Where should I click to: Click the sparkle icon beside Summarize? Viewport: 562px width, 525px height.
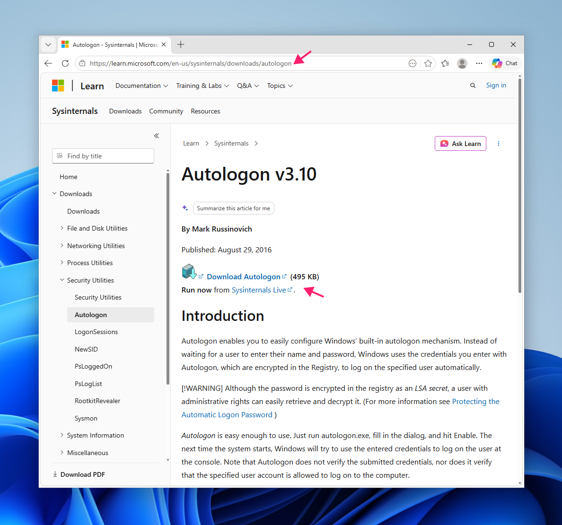click(185, 208)
